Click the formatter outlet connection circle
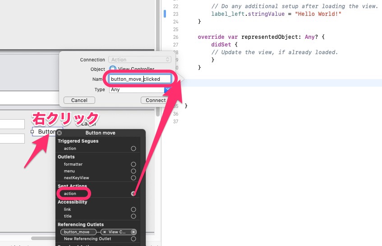Viewport: 382px width, 246px height. point(133,164)
